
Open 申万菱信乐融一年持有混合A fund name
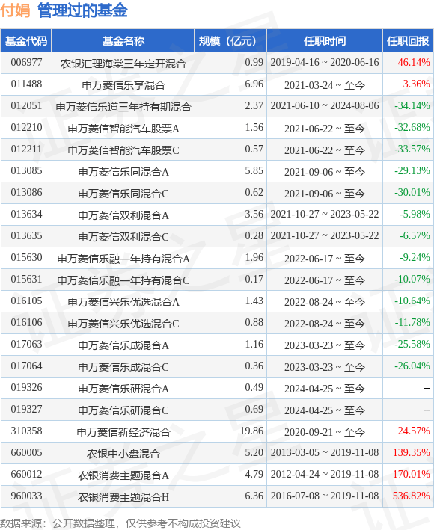123,258
